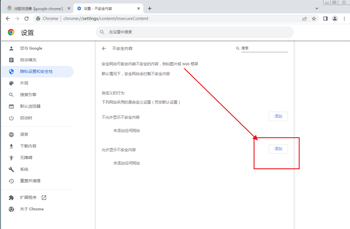Image resolution: width=350 pixels, height=229 pixels.
Task: Click 添加 for 不允许显示不安全内容
Action: pyautogui.click(x=278, y=116)
